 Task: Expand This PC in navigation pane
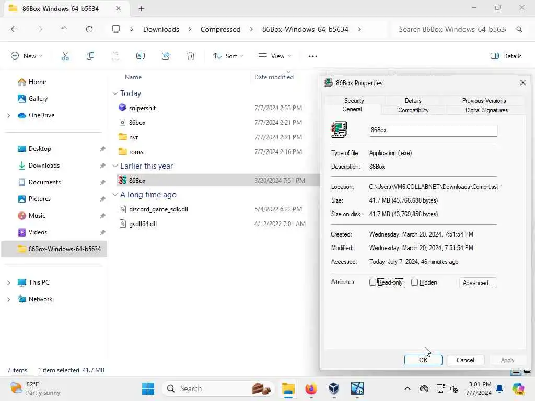click(x=9, y=282)
